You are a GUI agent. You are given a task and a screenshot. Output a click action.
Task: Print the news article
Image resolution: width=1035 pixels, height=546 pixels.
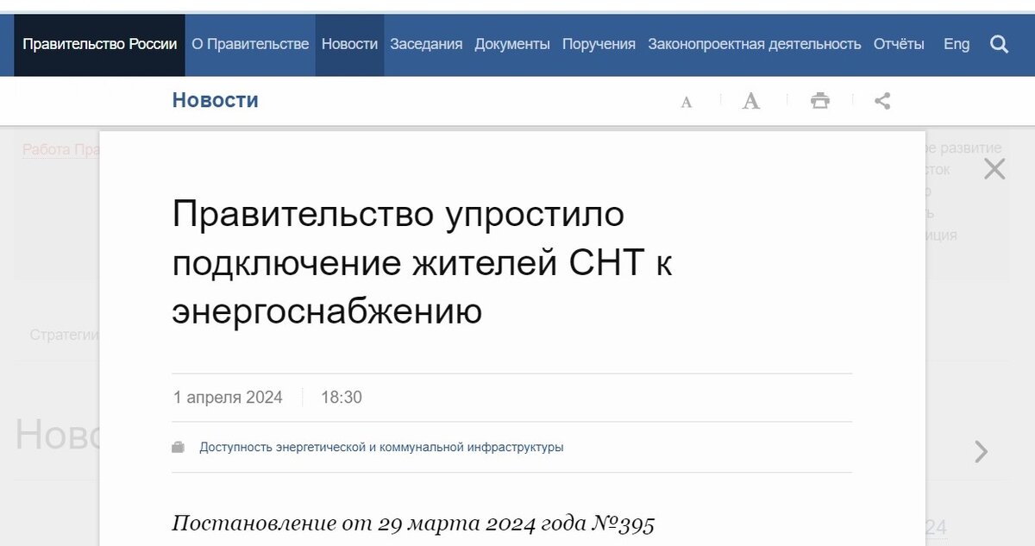click(x=820, y=100)
